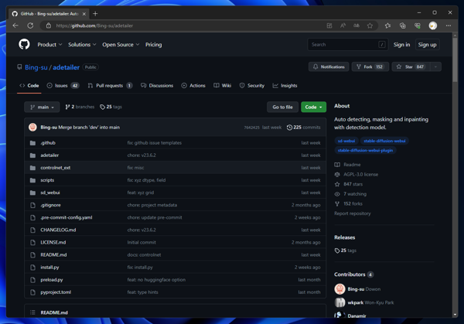The width and height of the screenshot is (464, 324).
Task: Open the Actions tab
Action: (193, 86)
